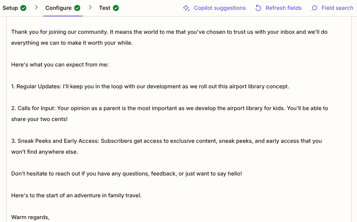Viewport: 357px width, 222px height.
Task: Click the green checkmark beside Configure
Action: click(x=77, y=8)
